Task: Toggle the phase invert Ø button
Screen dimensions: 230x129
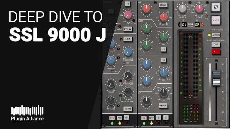Action: point(216,7)
